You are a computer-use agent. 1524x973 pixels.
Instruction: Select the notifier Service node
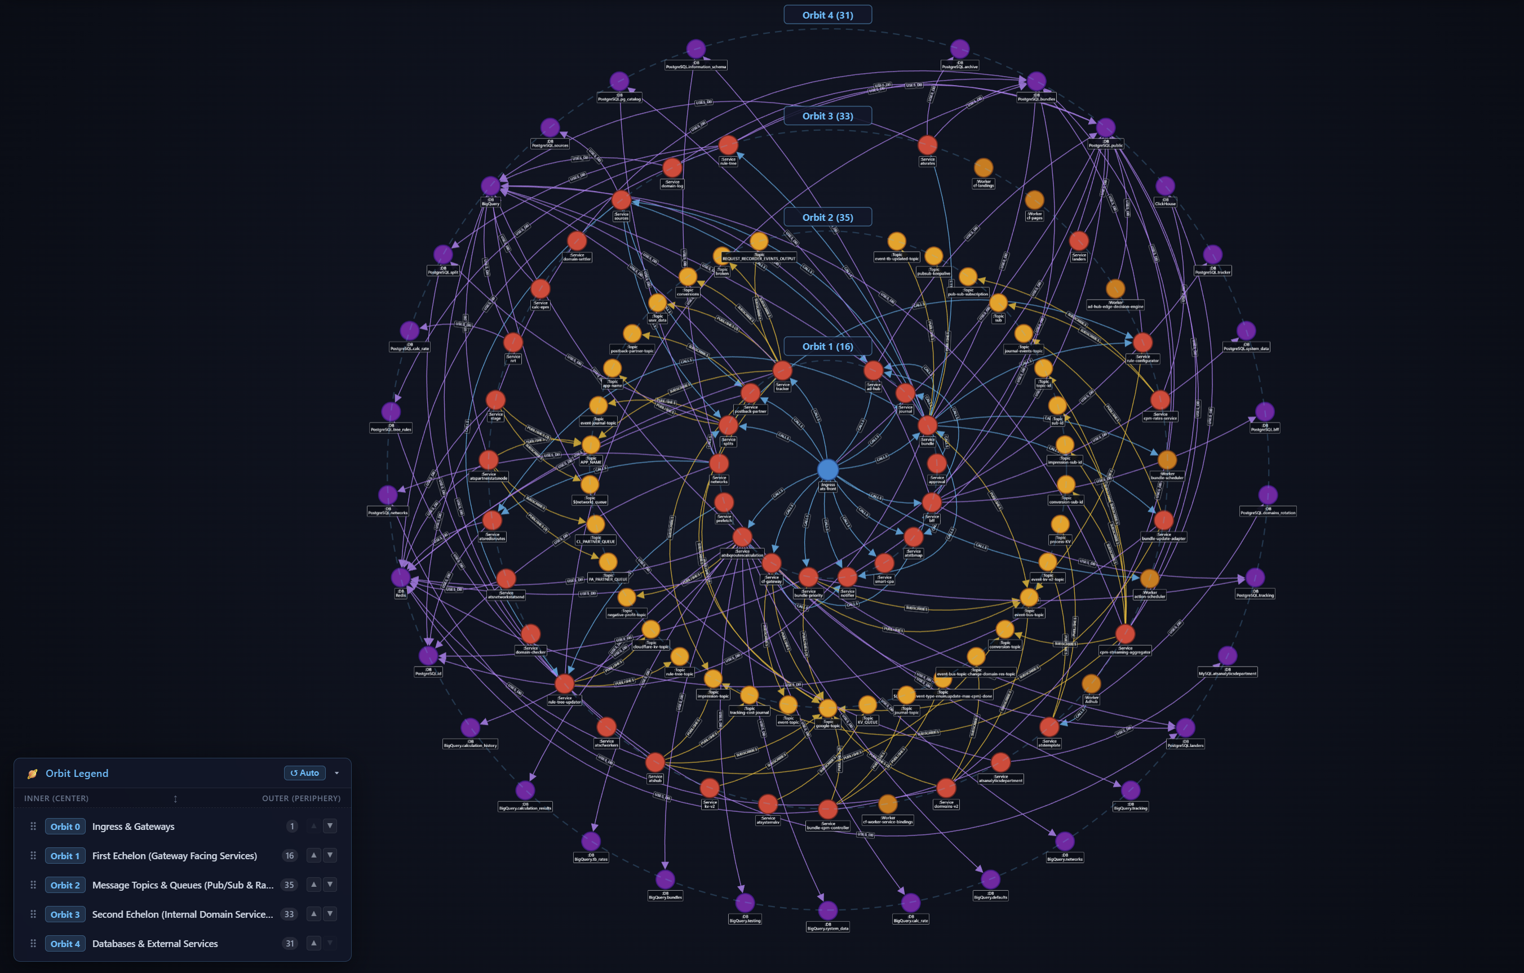click(848, 577)
